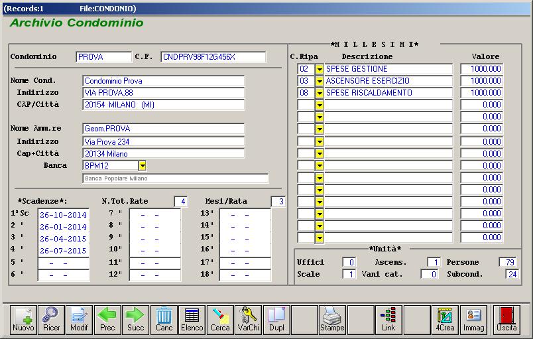Expand dropdown for code 02 SPESE GESTIONE

pyautogui.click(x=319, y=69)
